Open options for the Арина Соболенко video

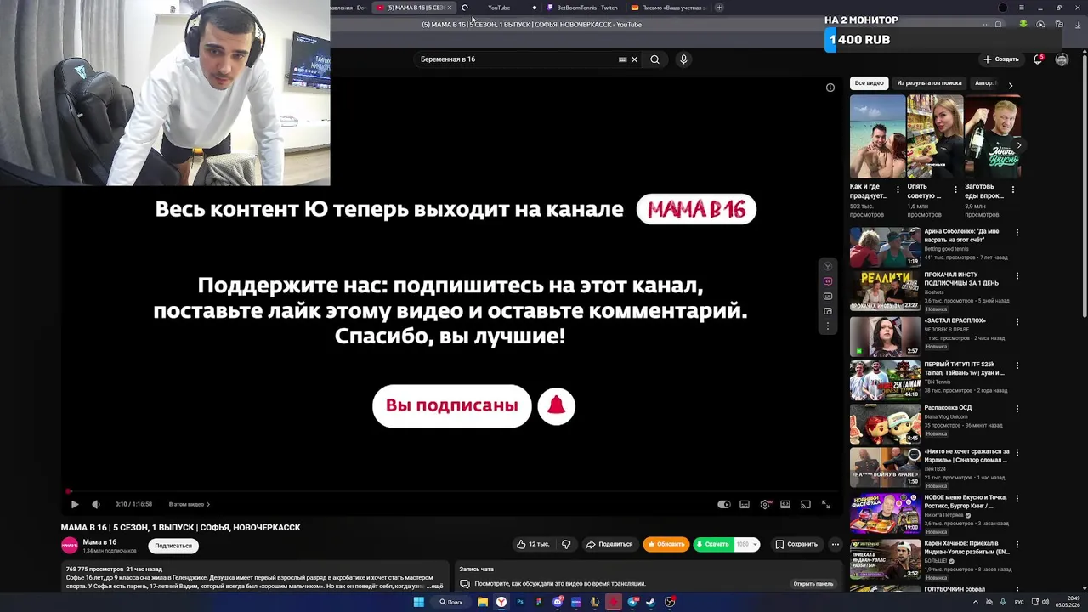[1017, 233]
